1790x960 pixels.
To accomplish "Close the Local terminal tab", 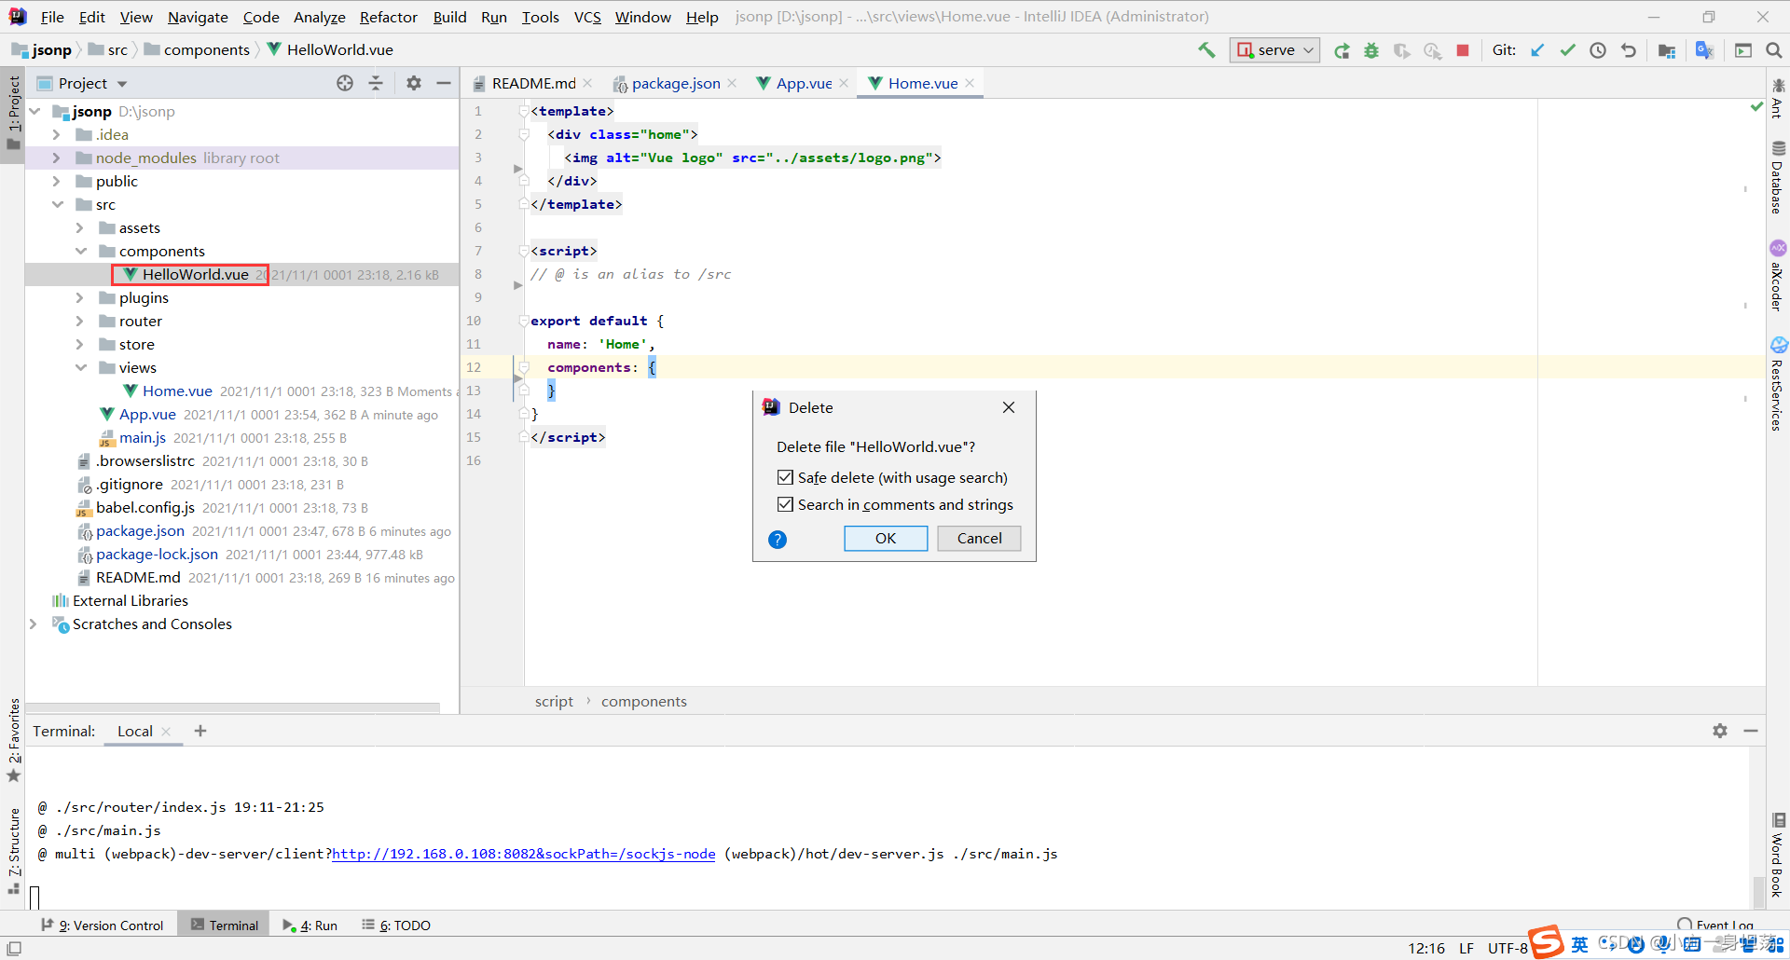I will tap(166, 732).
